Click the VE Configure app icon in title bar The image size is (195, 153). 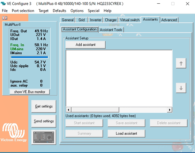[x=3, y=4]
